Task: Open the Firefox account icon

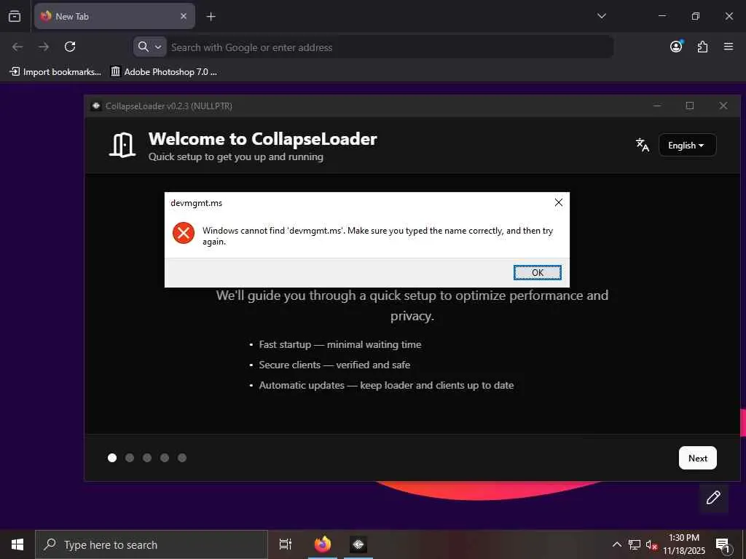Action: click(676, 46)
